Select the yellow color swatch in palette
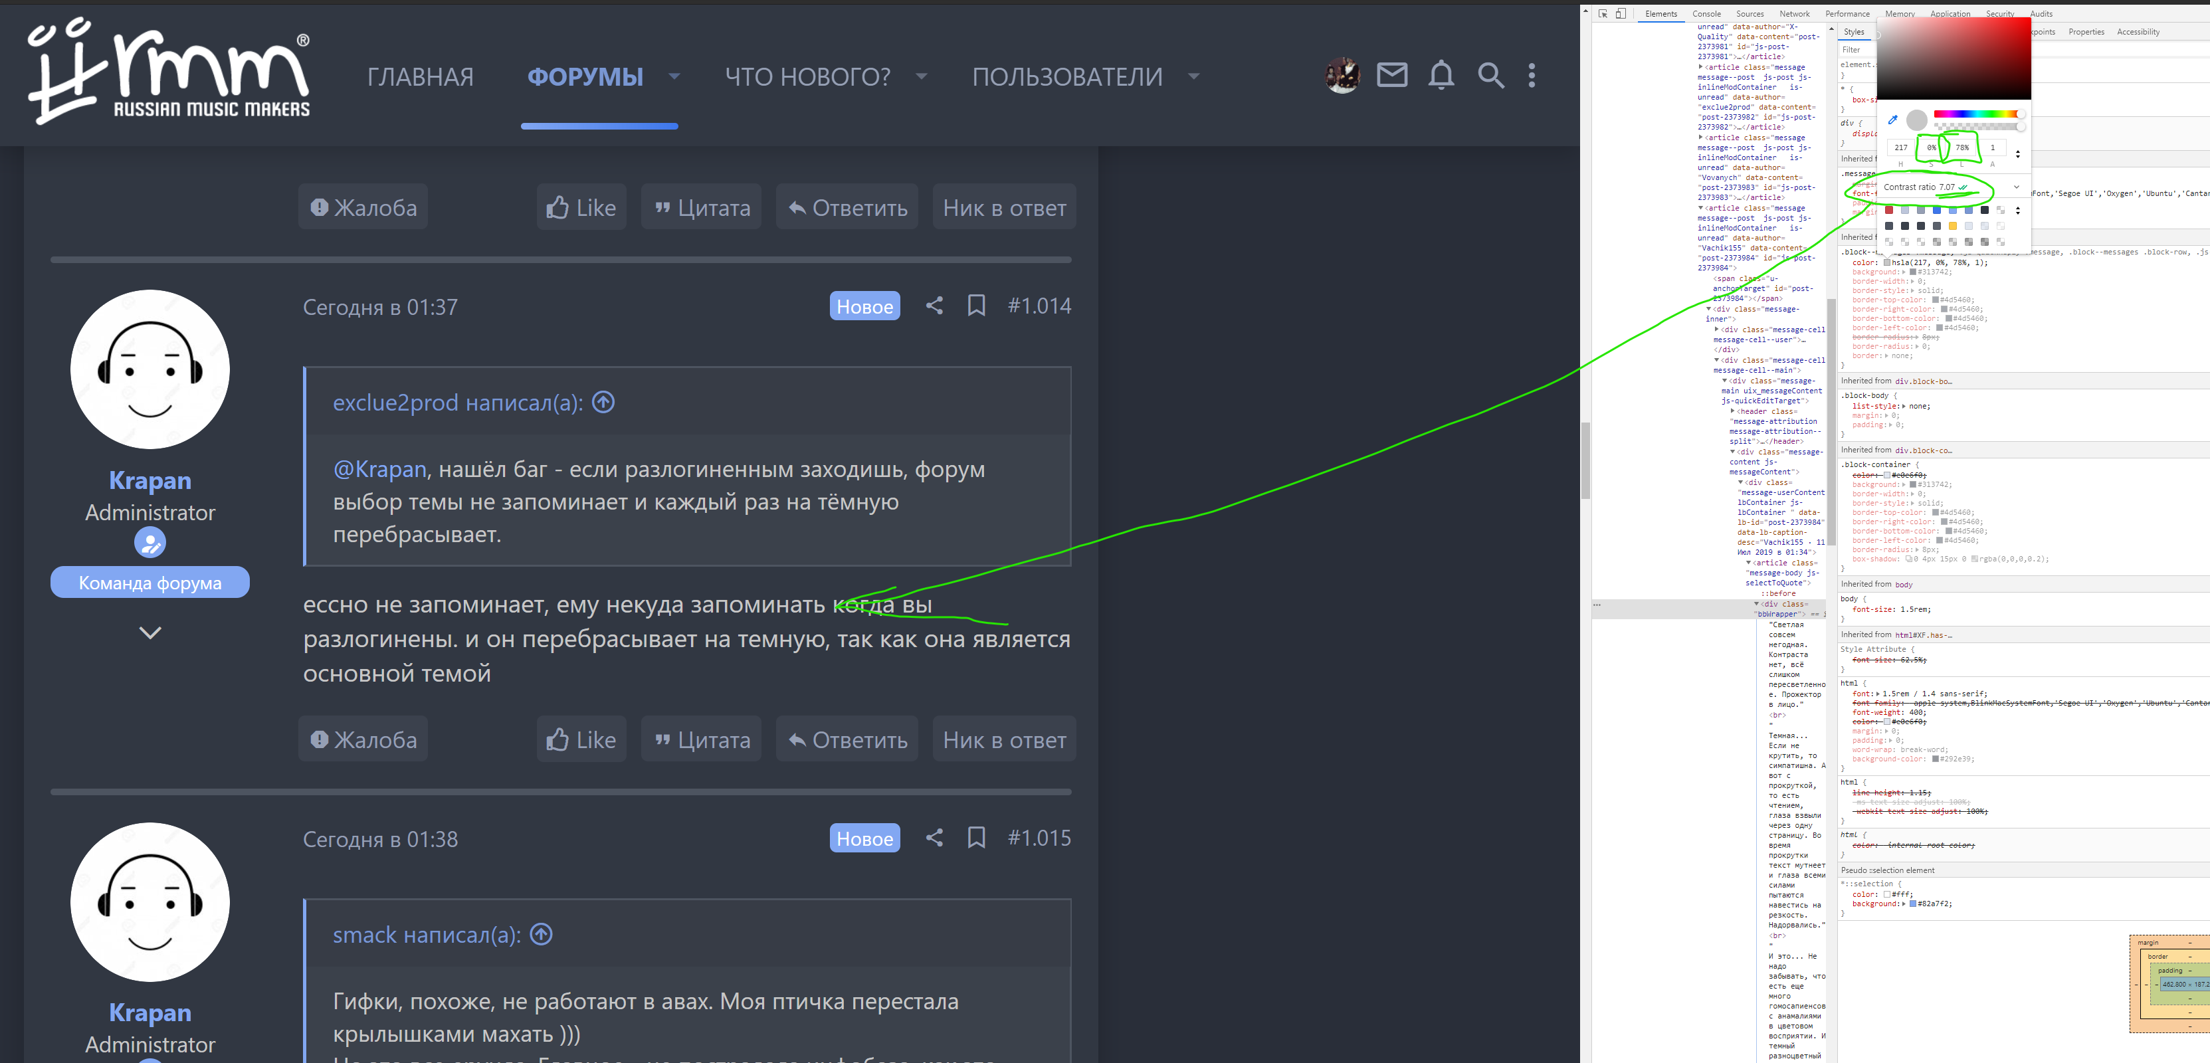Image resolution: width=2210 pixels, height=1063 pixels. point(1953,227)
